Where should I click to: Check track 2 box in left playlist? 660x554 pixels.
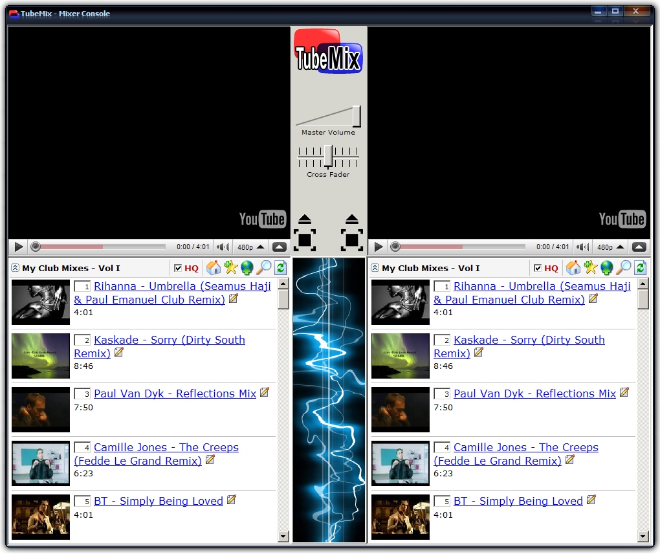[82, 340]
